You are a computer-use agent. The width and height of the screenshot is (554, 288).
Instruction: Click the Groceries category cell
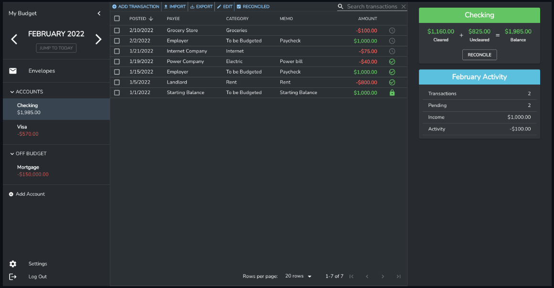(236, 31)
